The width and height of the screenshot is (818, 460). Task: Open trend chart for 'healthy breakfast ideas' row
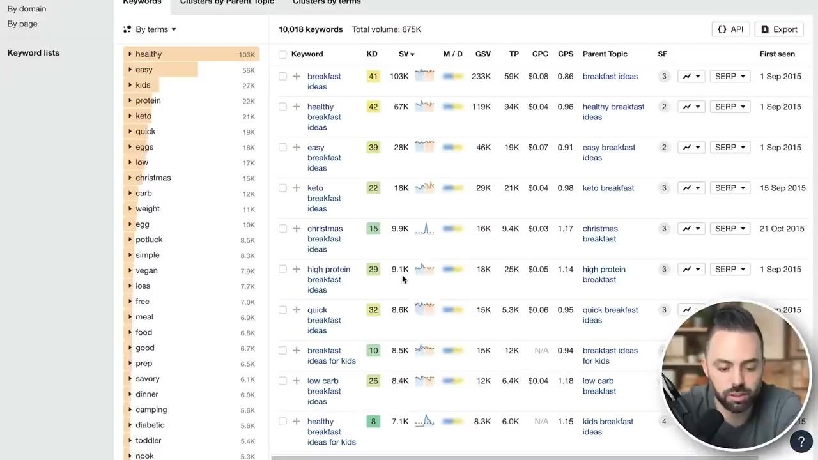(691, 107)
